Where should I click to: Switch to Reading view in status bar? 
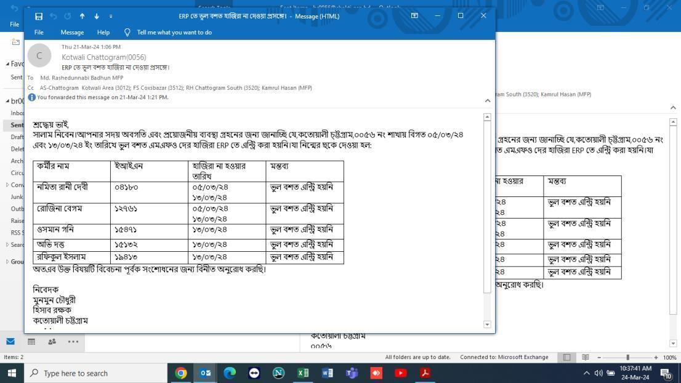(586, 357)
